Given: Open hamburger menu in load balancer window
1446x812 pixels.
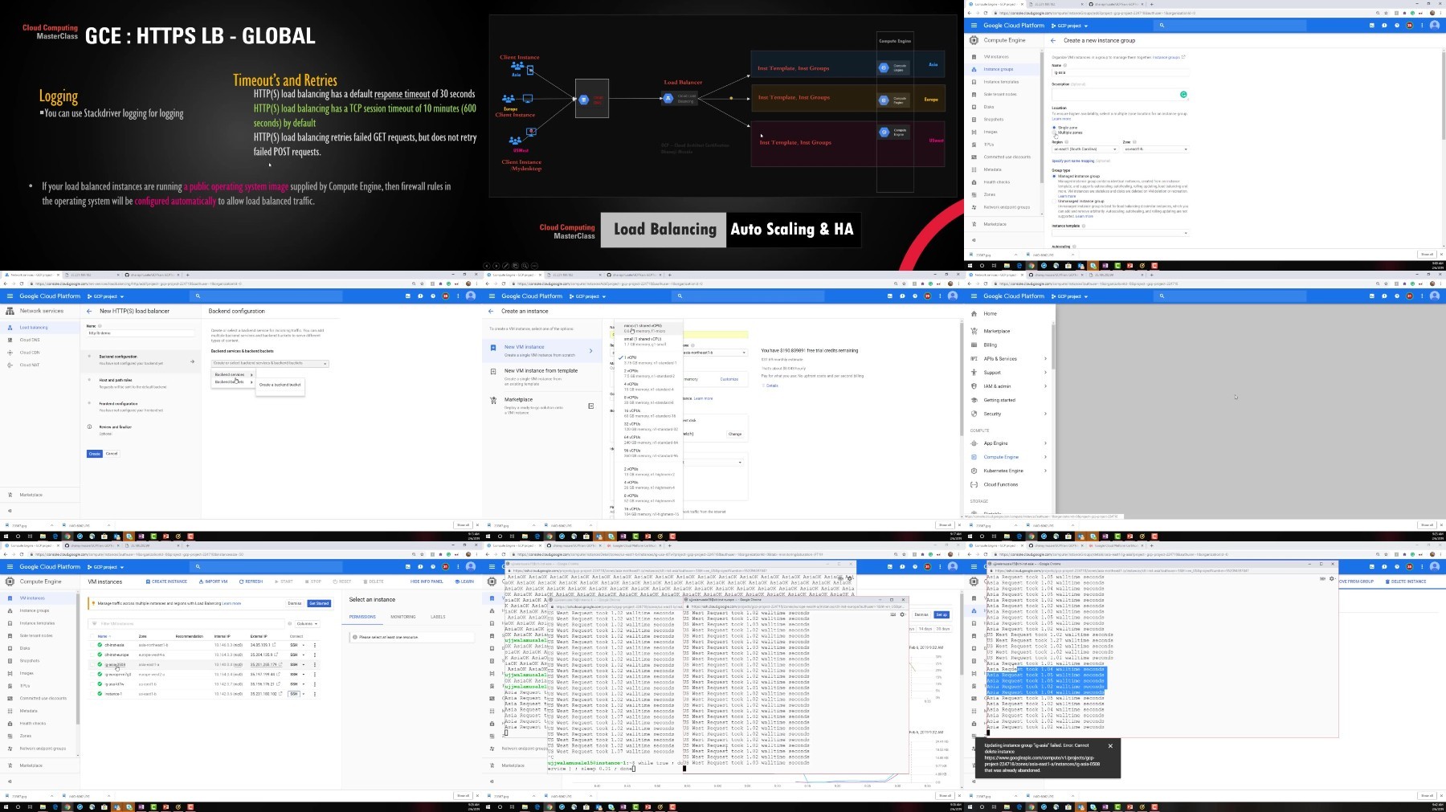Looking at the screenshot, I should pyautogui.click(x=10, y=296).
